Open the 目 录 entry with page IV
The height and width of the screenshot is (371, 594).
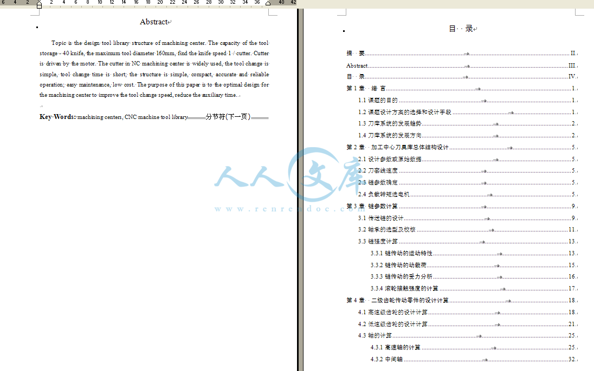pyautogui.click(x=461, y=76)
